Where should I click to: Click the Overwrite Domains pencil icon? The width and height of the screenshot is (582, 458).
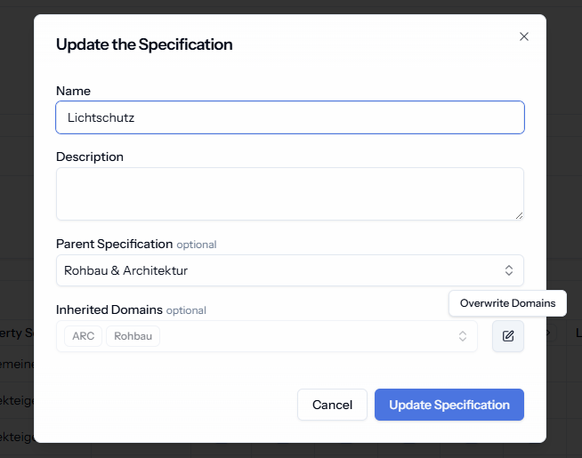[508, 336]
